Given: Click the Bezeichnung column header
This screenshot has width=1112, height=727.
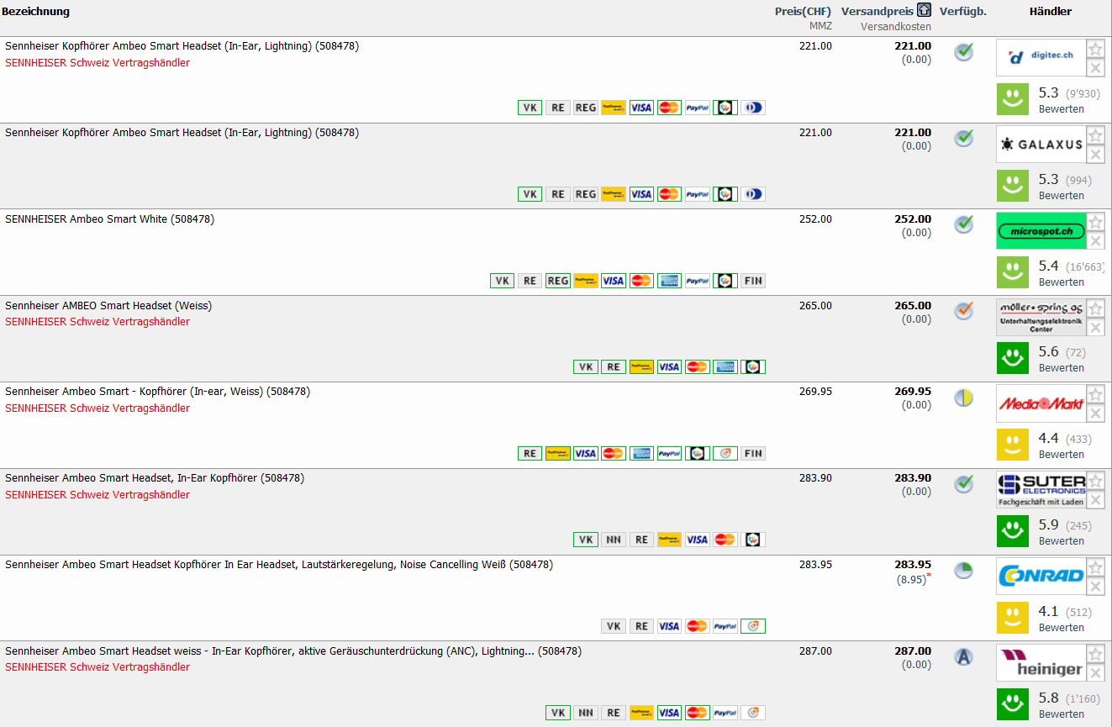Looking at the screenshot, I should (x=35, y=11).
